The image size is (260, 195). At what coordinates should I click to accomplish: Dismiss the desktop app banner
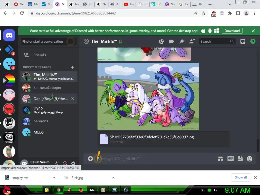pos(253,31)
